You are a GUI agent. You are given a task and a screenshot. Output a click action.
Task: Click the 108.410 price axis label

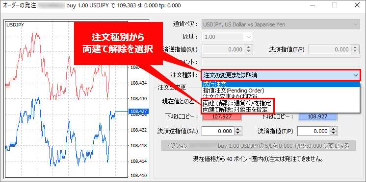(x=139, y=175)
